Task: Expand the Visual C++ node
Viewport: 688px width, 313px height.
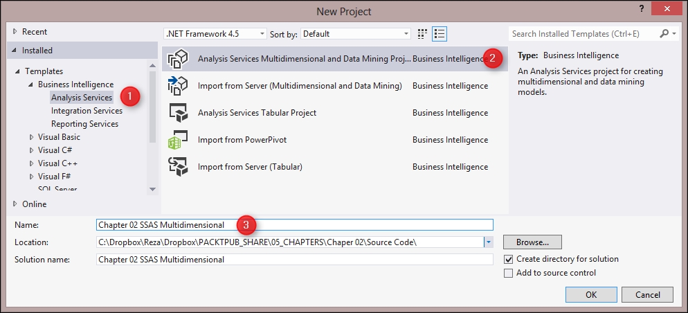Action: (31, 163)
